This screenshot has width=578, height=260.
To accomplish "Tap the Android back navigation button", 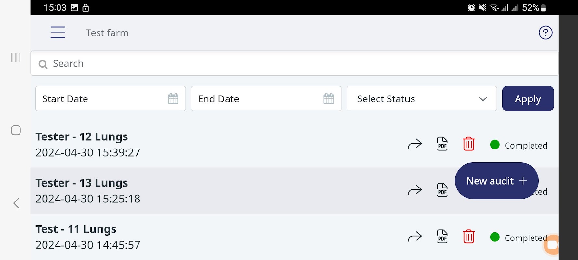I will click(16, 203).
